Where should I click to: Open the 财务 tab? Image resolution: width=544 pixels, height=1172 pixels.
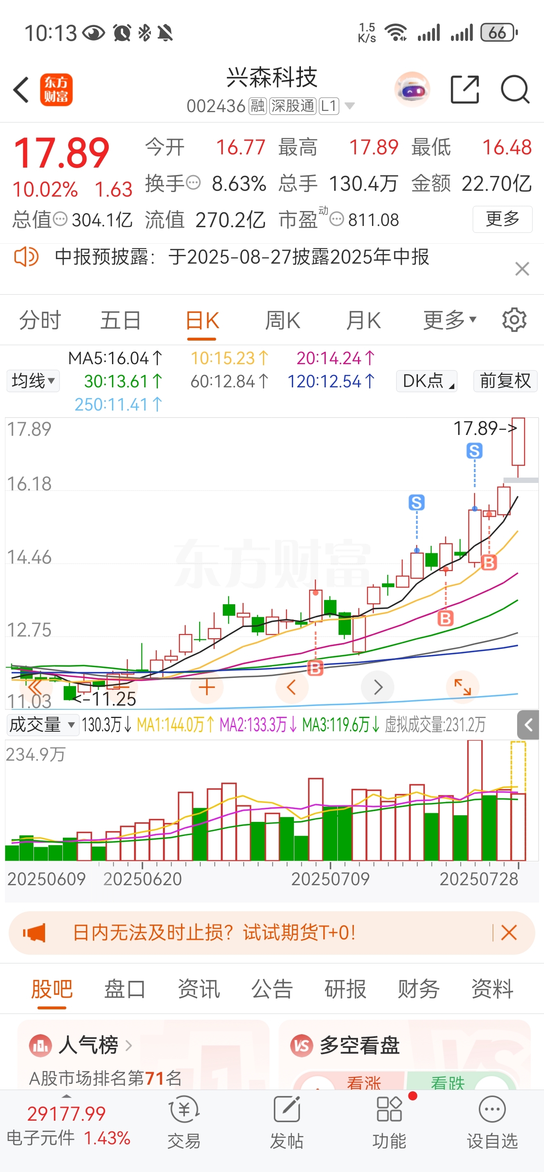pyautogui.click(x=419, y=989)
